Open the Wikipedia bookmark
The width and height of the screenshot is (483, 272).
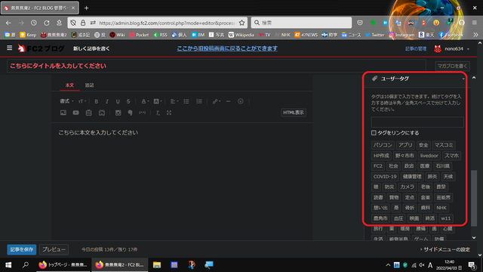tap(241, 35)
